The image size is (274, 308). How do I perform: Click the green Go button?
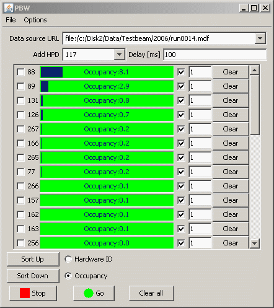point(94,293)
